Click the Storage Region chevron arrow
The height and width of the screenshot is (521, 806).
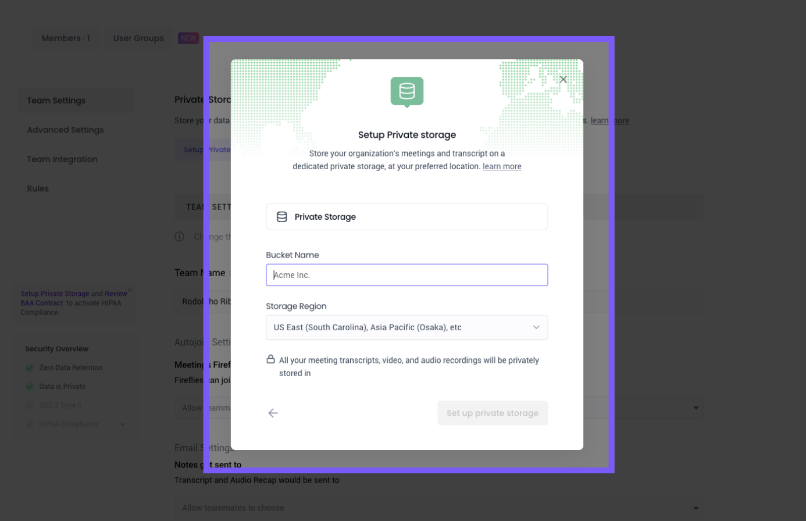[x=536, y=327]
